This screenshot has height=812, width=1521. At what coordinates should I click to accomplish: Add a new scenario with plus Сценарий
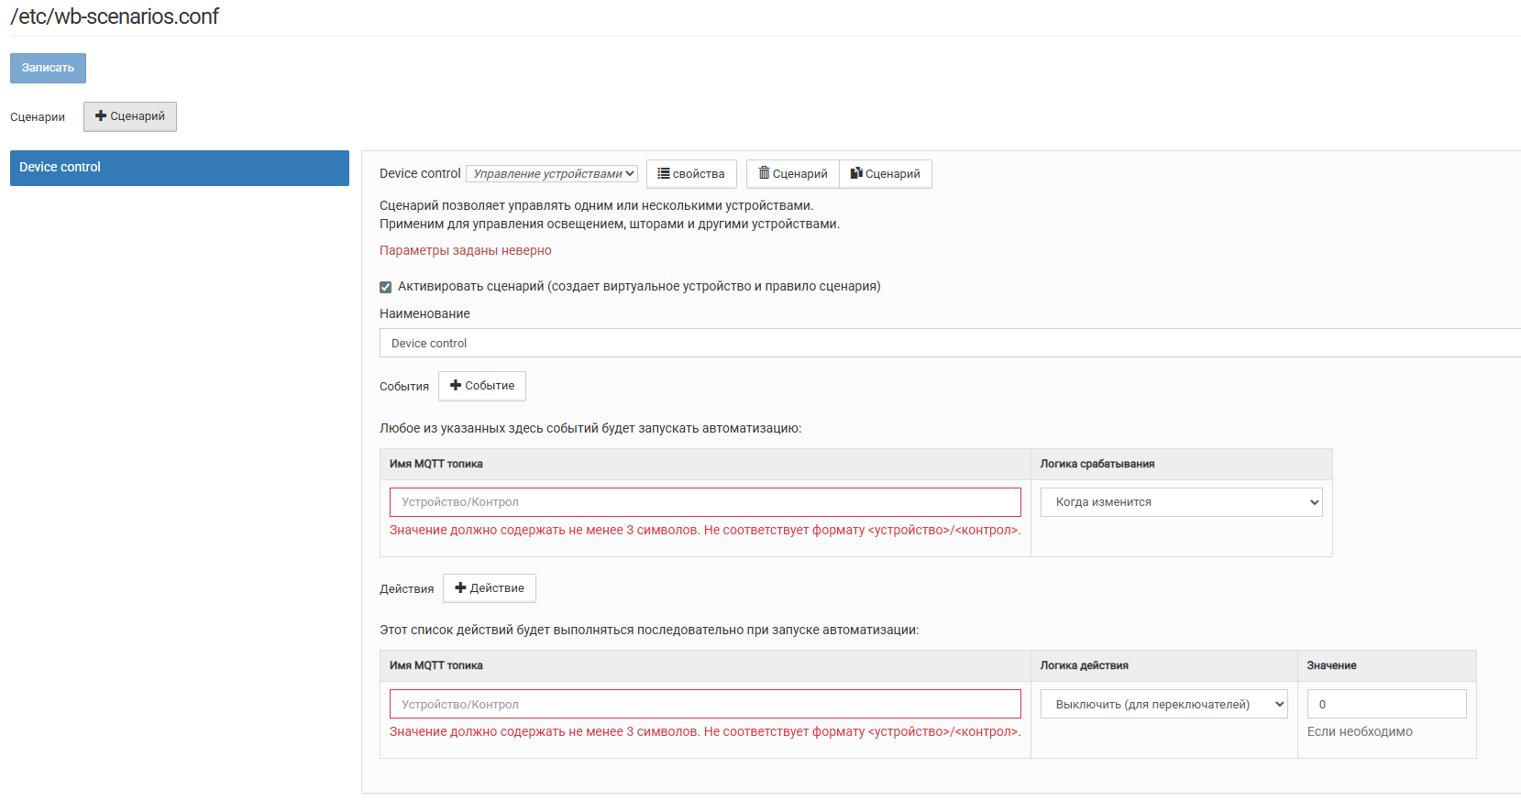point(130,116)
